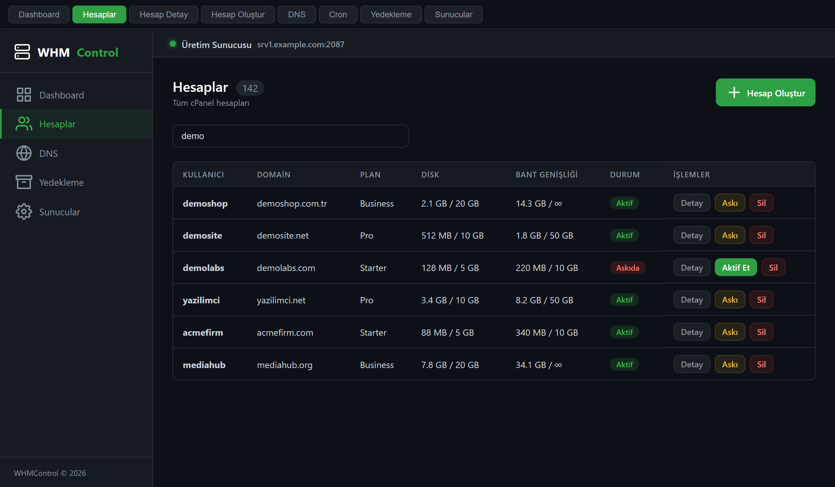Click Askı for mediahub account
This screenshot has height=487, width=835.
click(x=730, y=364)
